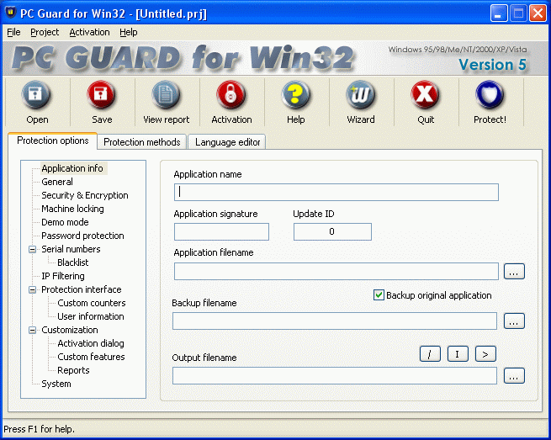Open Help with the question mark icon
This screenshot has width=551, height=440.
click(295, 96)
